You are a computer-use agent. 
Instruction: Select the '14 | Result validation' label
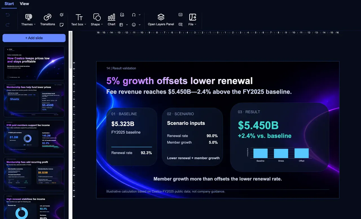coord(121,68)
